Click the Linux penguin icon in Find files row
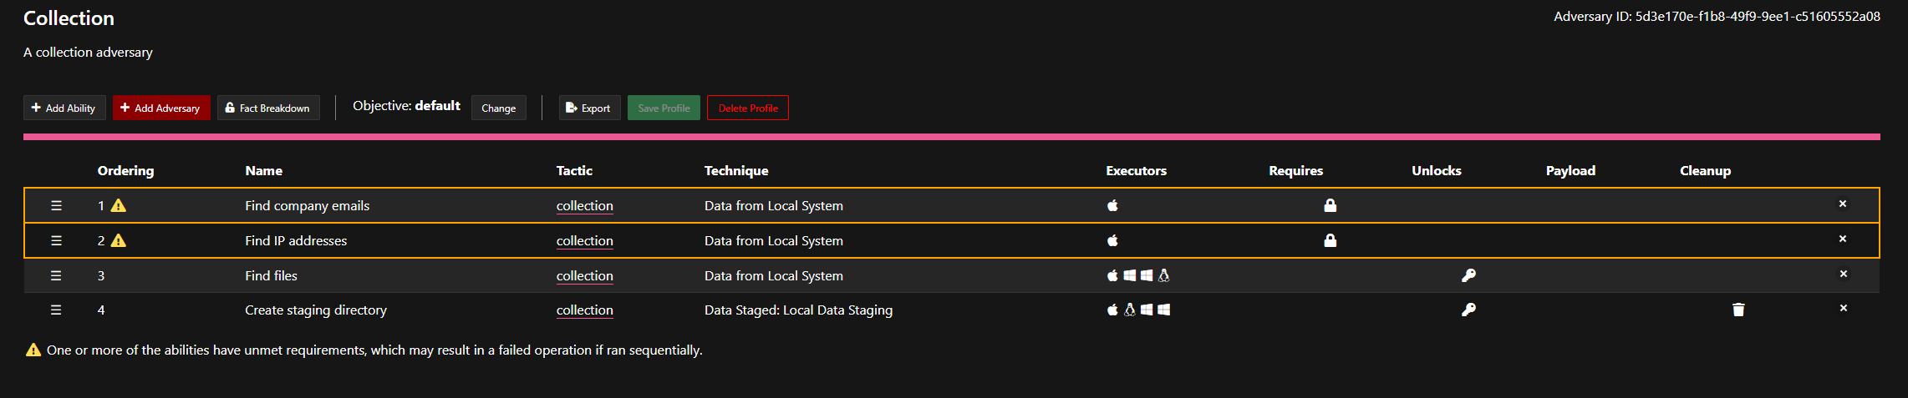1908x398 pixels. [1163, 275]
